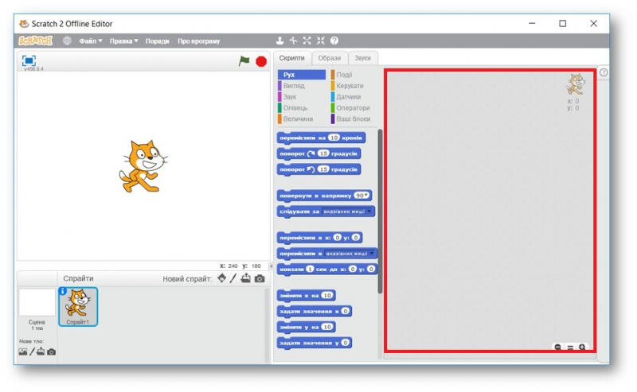Create new sprite from camera icon
The height and width of the screenshot is (392, 637).
pos(260,279)
